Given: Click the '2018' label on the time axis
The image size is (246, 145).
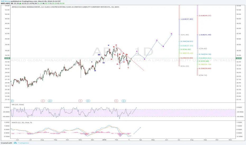Looking at the screenshot, I should point(104,140).
